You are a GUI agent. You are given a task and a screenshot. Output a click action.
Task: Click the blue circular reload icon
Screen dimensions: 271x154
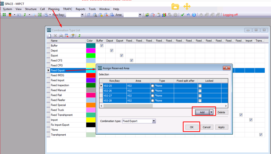194,15
